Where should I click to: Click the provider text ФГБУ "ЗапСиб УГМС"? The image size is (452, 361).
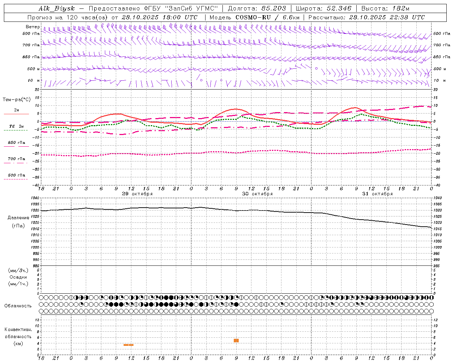pyautogui.click(x=181, y=8)
